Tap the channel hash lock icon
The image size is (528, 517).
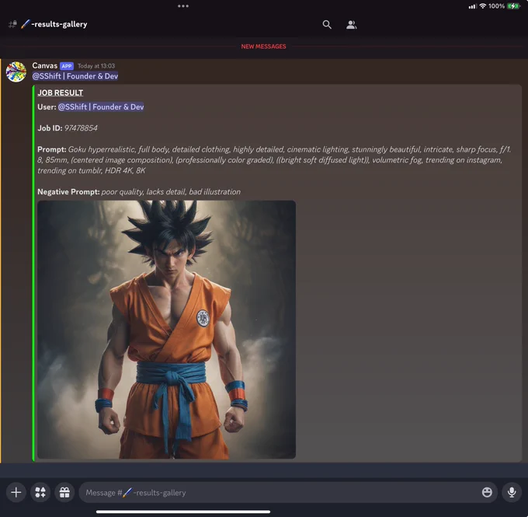(x=12, y=24)
